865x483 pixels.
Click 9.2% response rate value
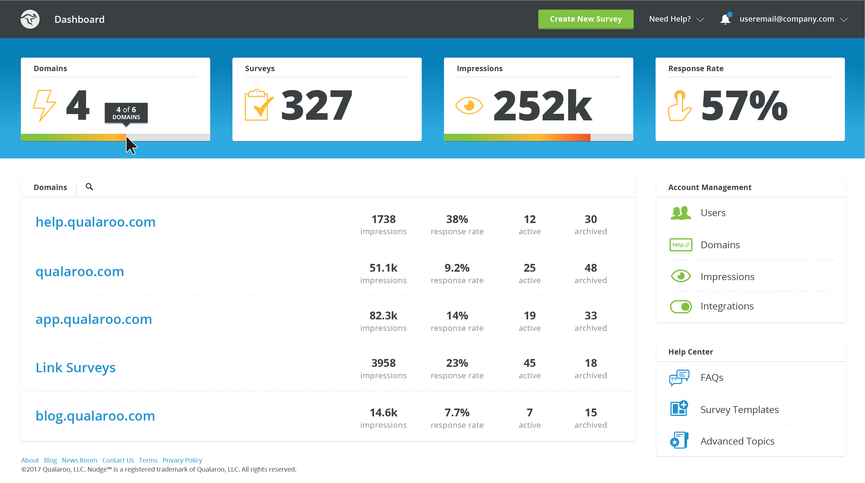[457, 268]
